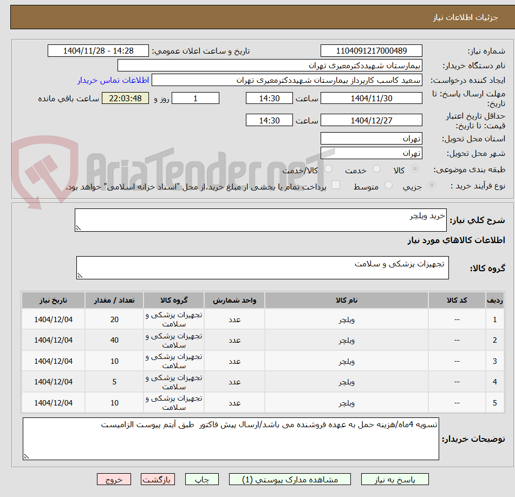This screenshot has width=515, height=497.
Task: Open اطلاعات تماس خریدار link
Action: pyautogui.click(x=113, y=80)
